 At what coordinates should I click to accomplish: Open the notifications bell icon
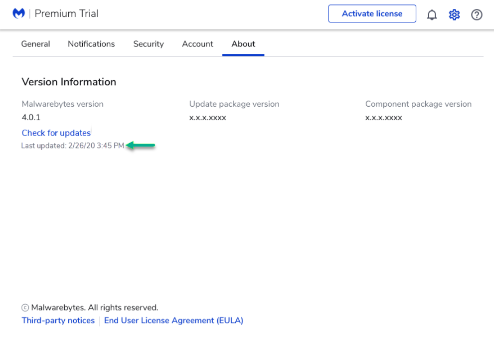(432, 14)
